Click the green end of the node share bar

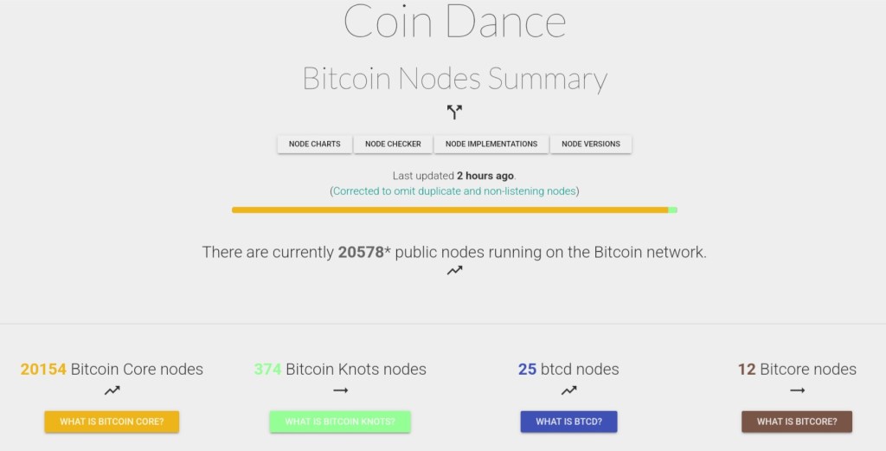point(672,209)
